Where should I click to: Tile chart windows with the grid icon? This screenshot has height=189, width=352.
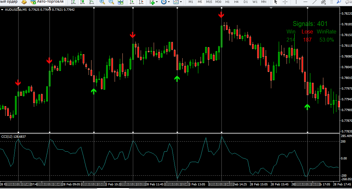[120, 2]
